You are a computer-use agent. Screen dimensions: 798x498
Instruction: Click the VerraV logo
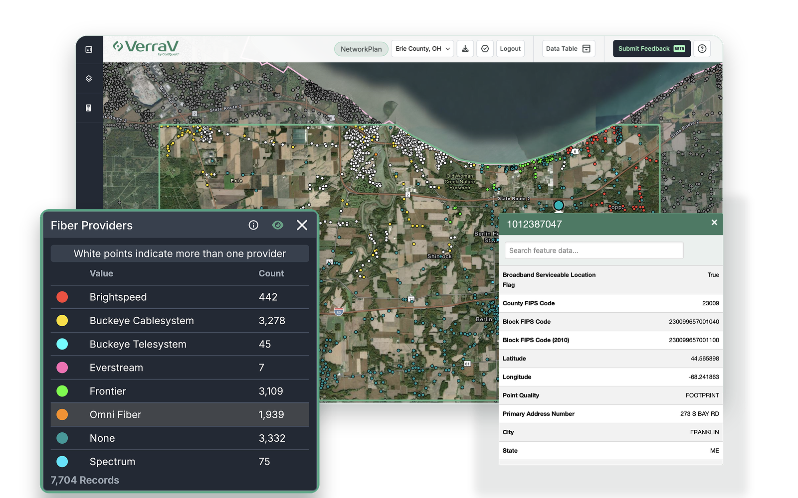146,48
